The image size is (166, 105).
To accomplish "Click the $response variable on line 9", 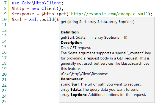I will 23,14.
